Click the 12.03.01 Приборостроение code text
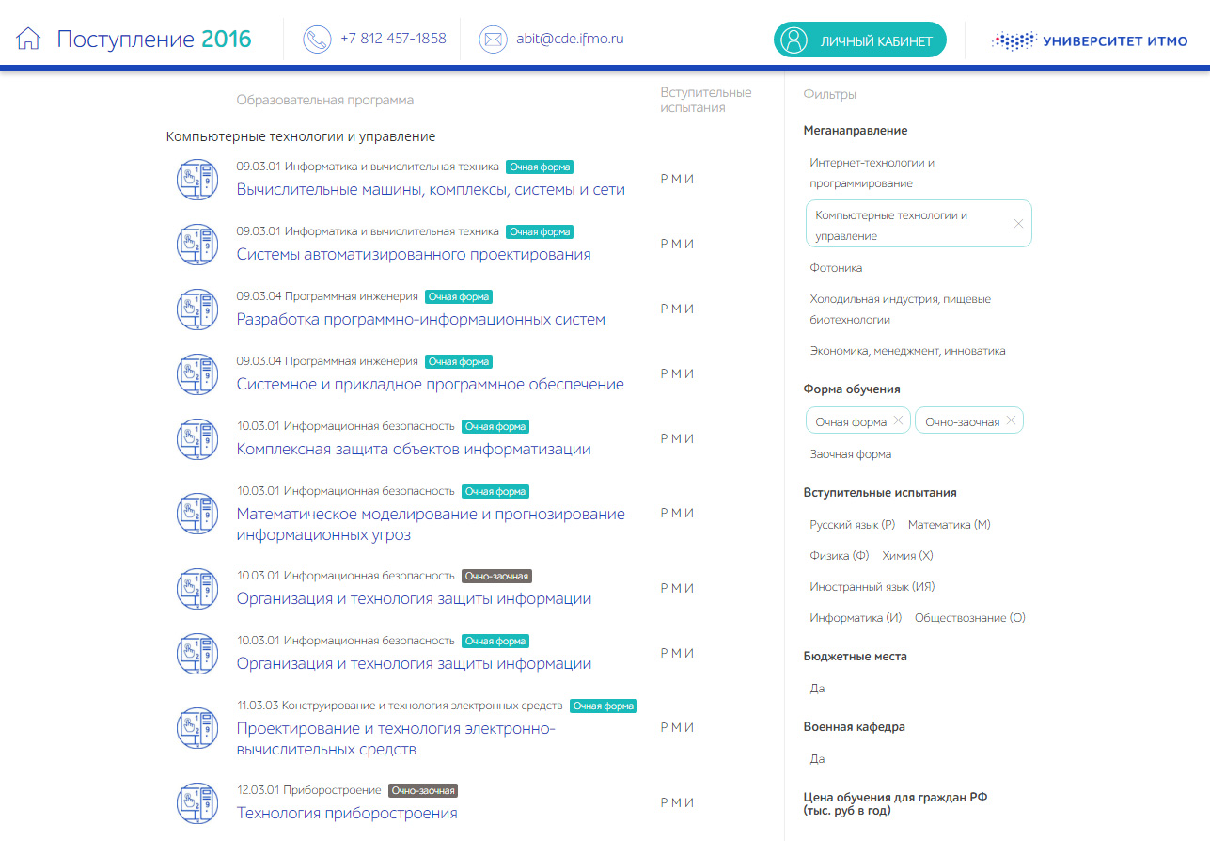 tap(308, 791)
